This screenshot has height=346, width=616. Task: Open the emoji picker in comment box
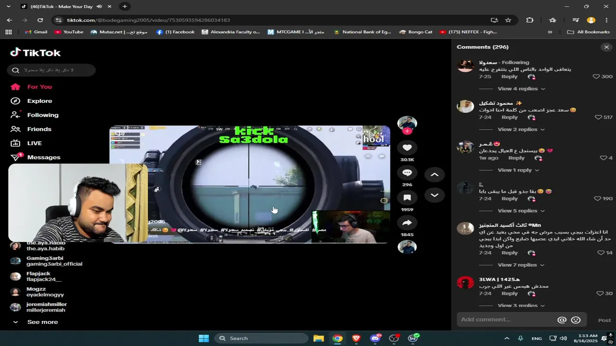pyautogui.click(x=576, y=320)
